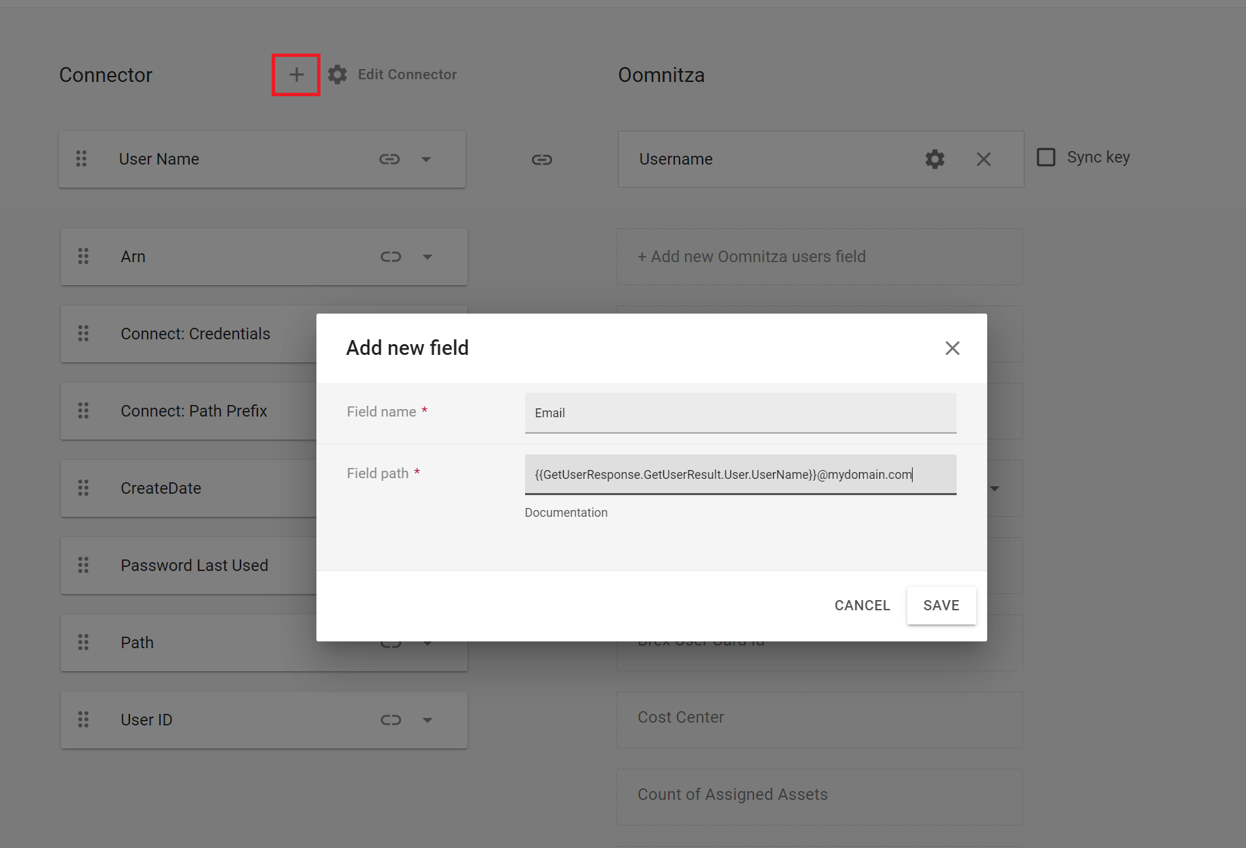Click the link icon on User Name row

pos(390,159)
